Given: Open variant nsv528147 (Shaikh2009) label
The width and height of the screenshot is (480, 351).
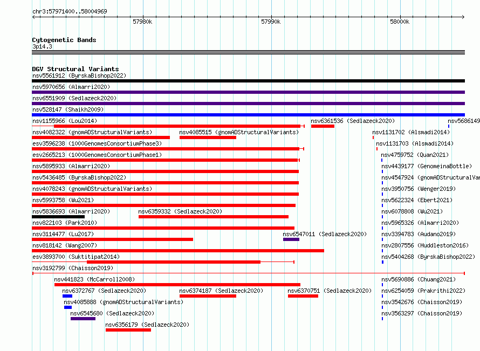Looking at the screenshot, I should (68, 109).
